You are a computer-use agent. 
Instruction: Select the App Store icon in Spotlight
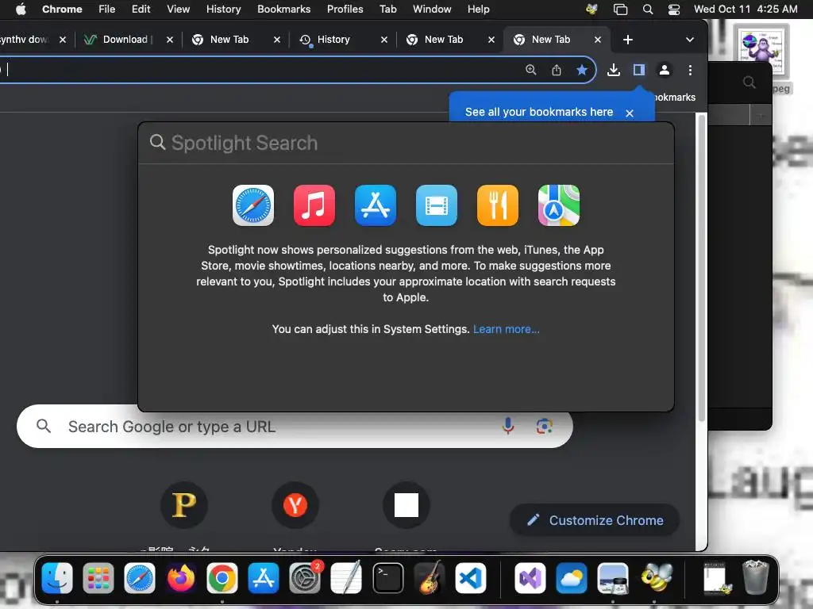click(376, 205)
